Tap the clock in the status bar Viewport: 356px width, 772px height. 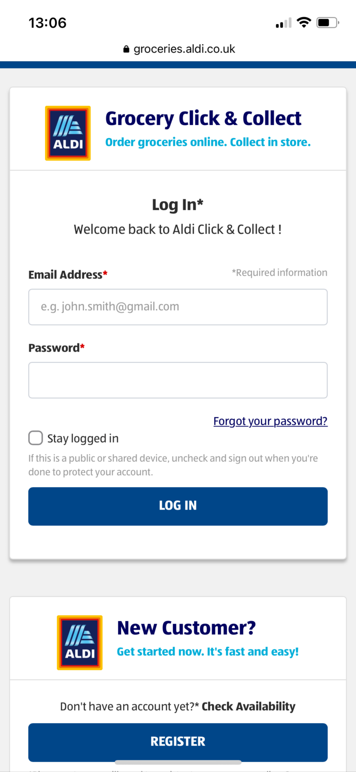click(x=47, y=22)
